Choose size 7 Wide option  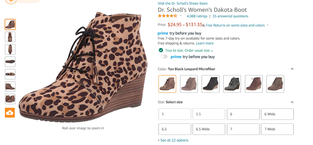pos(277,129)
